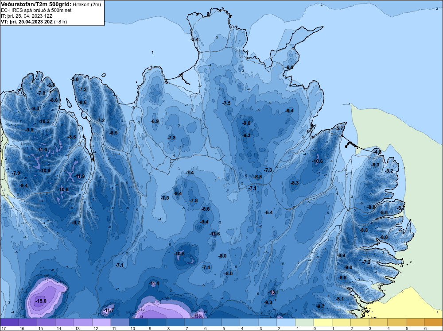
Task: Click the '-10.9' temperature label
Action: click(x=45, y=170)
